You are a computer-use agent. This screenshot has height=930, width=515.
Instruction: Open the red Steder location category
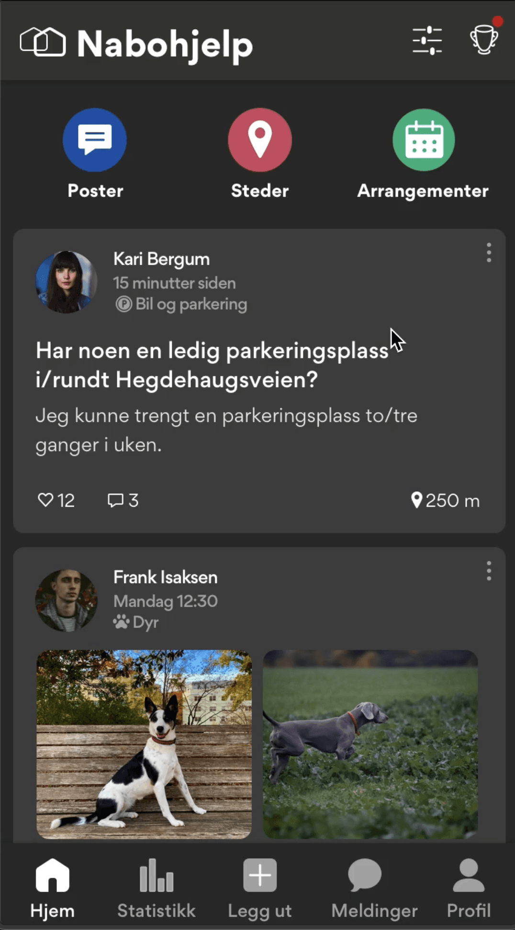[x=259, y=140]
